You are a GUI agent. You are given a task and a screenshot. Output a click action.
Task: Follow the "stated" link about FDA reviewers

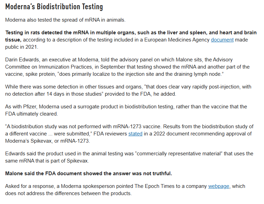coord(135,134)
